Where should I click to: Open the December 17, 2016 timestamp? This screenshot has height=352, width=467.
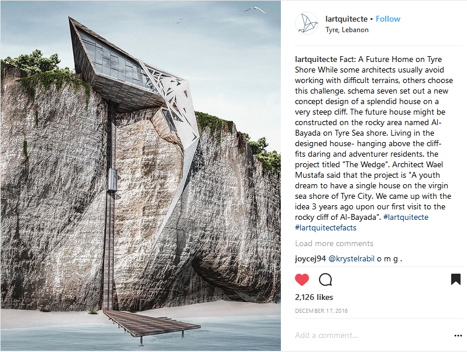tap(321, 311)
